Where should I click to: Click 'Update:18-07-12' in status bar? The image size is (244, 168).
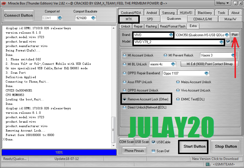click(66, 159)
